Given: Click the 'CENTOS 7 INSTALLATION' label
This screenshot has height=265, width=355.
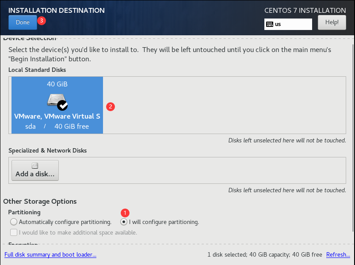Looking at the screenshot, I should point(305,11).
